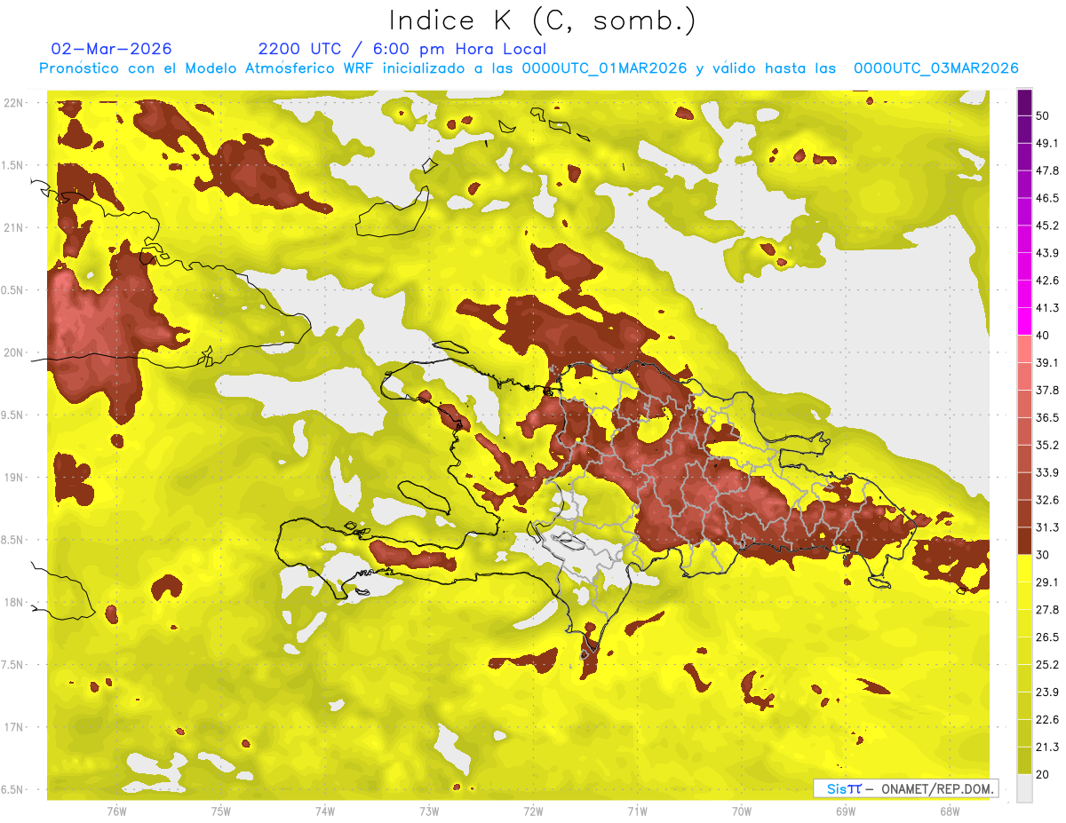
Task: Click the legend value '36.5'
Action: coord(1048,417)
